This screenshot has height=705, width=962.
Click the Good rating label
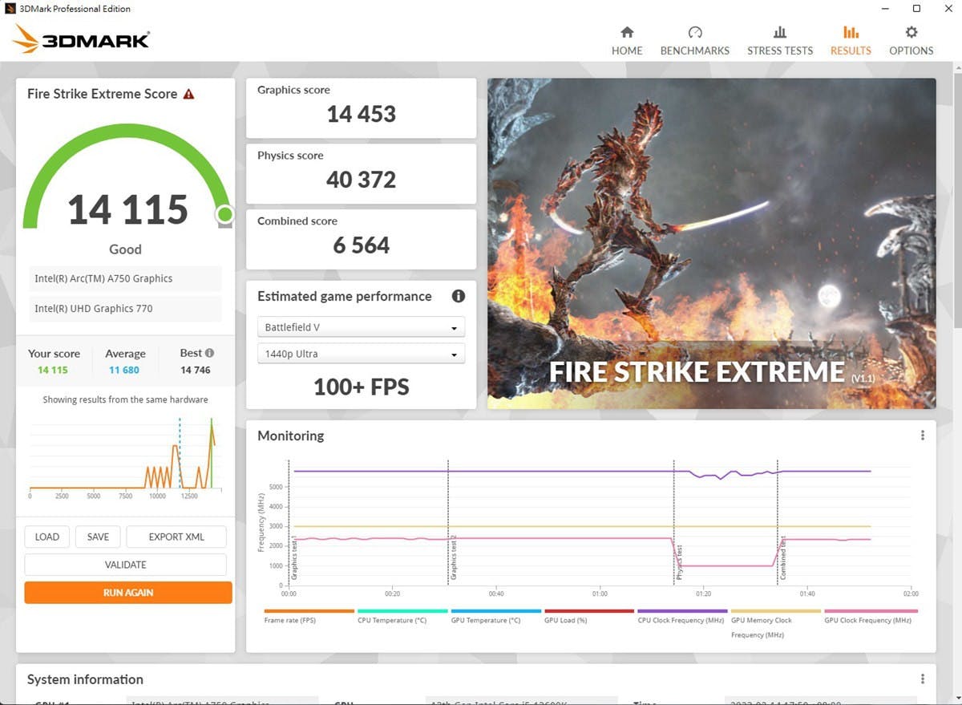(125, 249)
